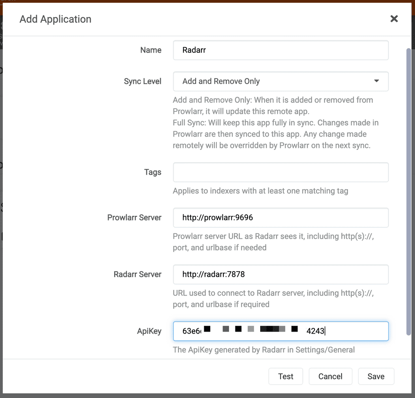Image resolution: width=415 pixels, height=398 pixels.
Task: Close the Add Application dialog
Action: [394, 19]
